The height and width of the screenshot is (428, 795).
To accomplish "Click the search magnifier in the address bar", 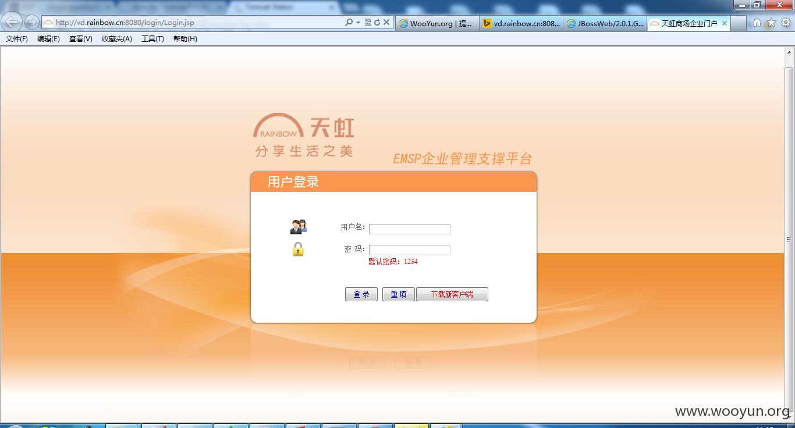I will (x=349, y=23).
